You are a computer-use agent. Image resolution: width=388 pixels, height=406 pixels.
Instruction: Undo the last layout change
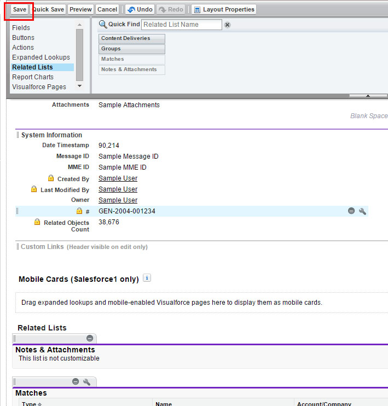click(140, 9)
